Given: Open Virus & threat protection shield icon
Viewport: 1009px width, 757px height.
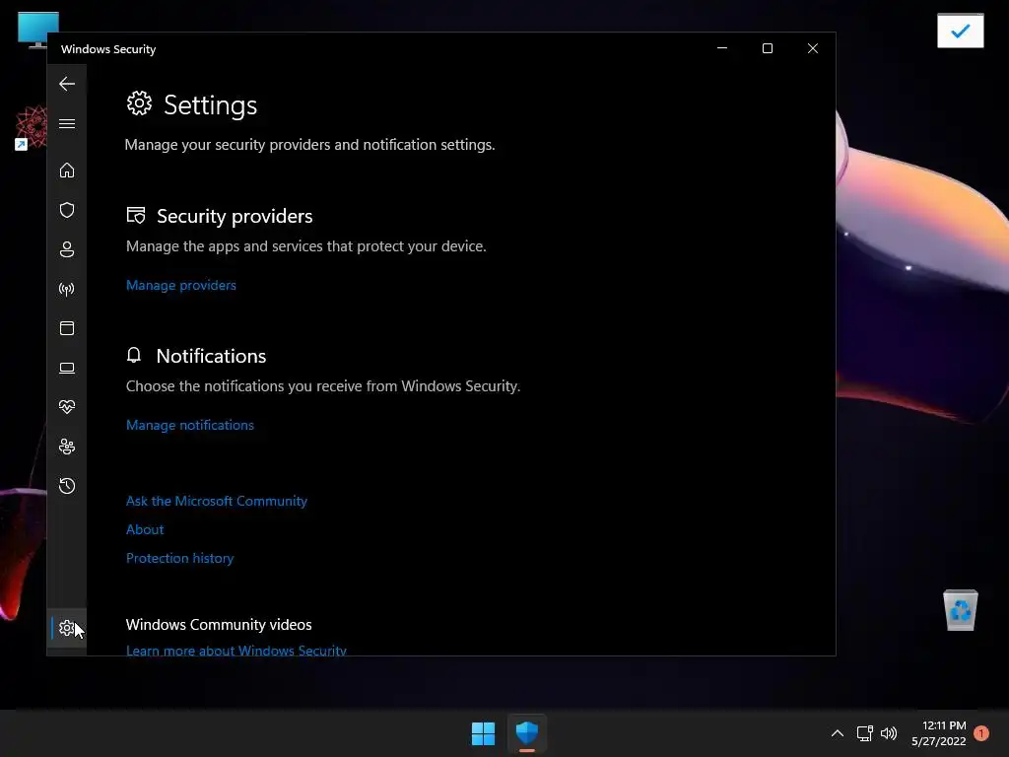Looking at the screenshot, I should tap(67, 210).
